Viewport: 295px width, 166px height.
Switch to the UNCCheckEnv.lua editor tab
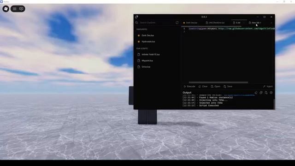point(215,23)
